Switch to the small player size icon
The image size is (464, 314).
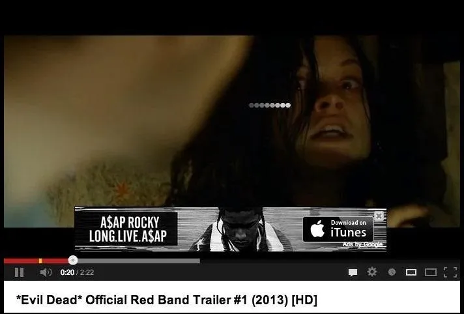coord(411,272)
